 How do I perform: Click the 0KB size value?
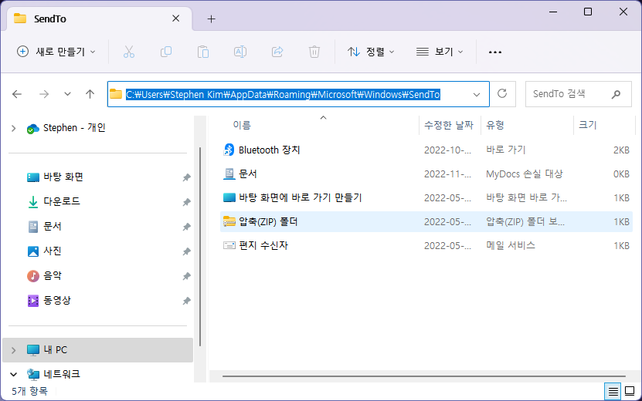[x=621, y=174]
